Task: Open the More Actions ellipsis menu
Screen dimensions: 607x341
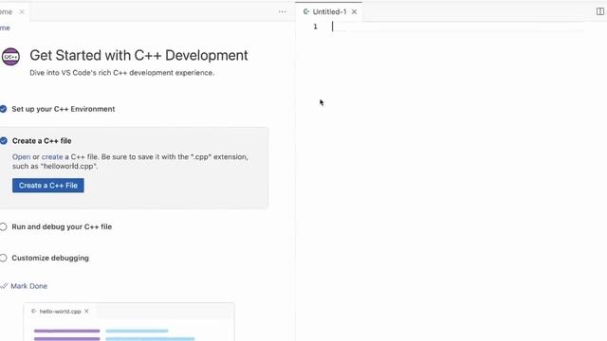Action: [x=283, y=11]
